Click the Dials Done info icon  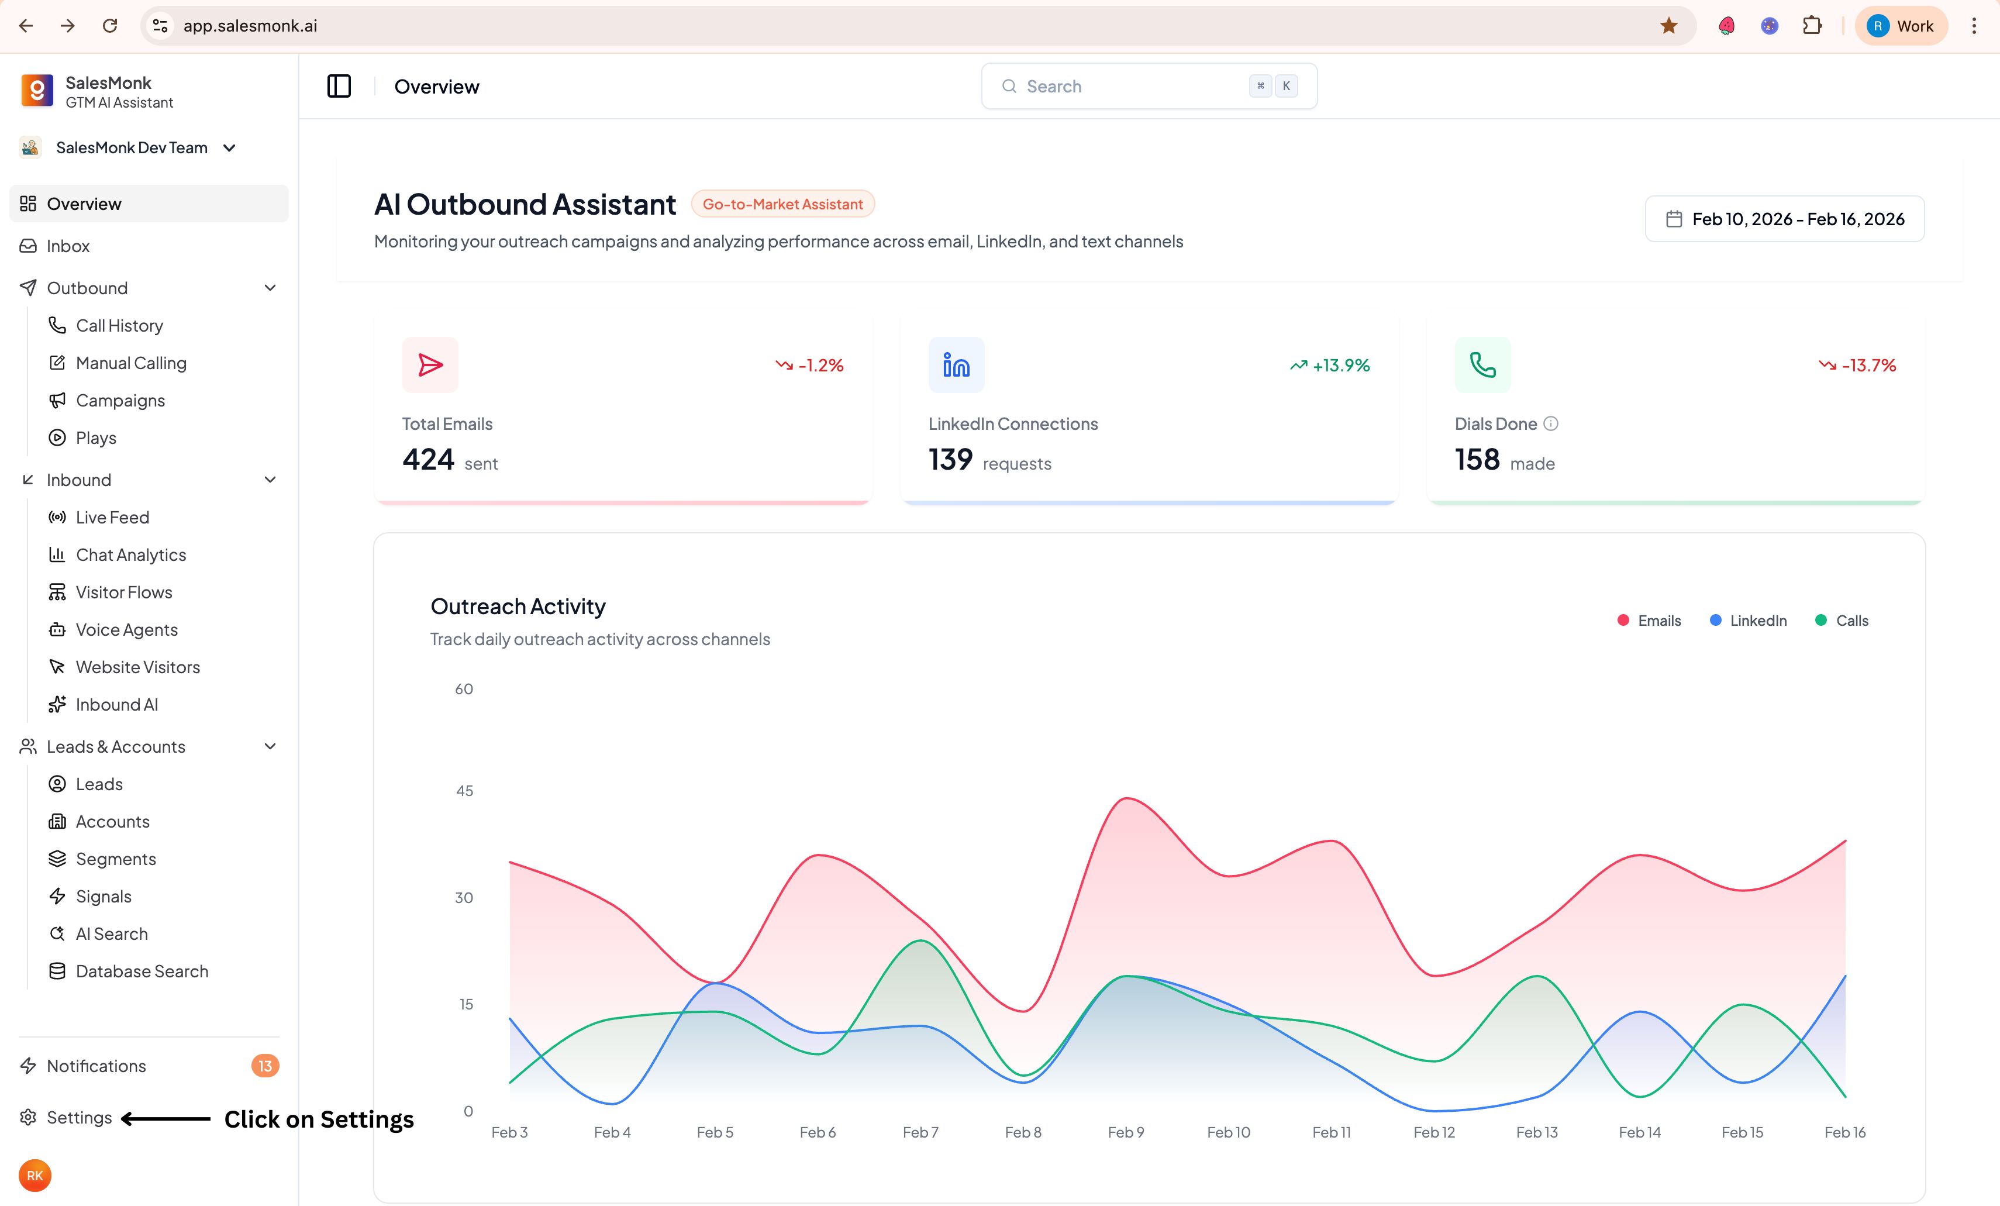click(x=1550, y=423)
